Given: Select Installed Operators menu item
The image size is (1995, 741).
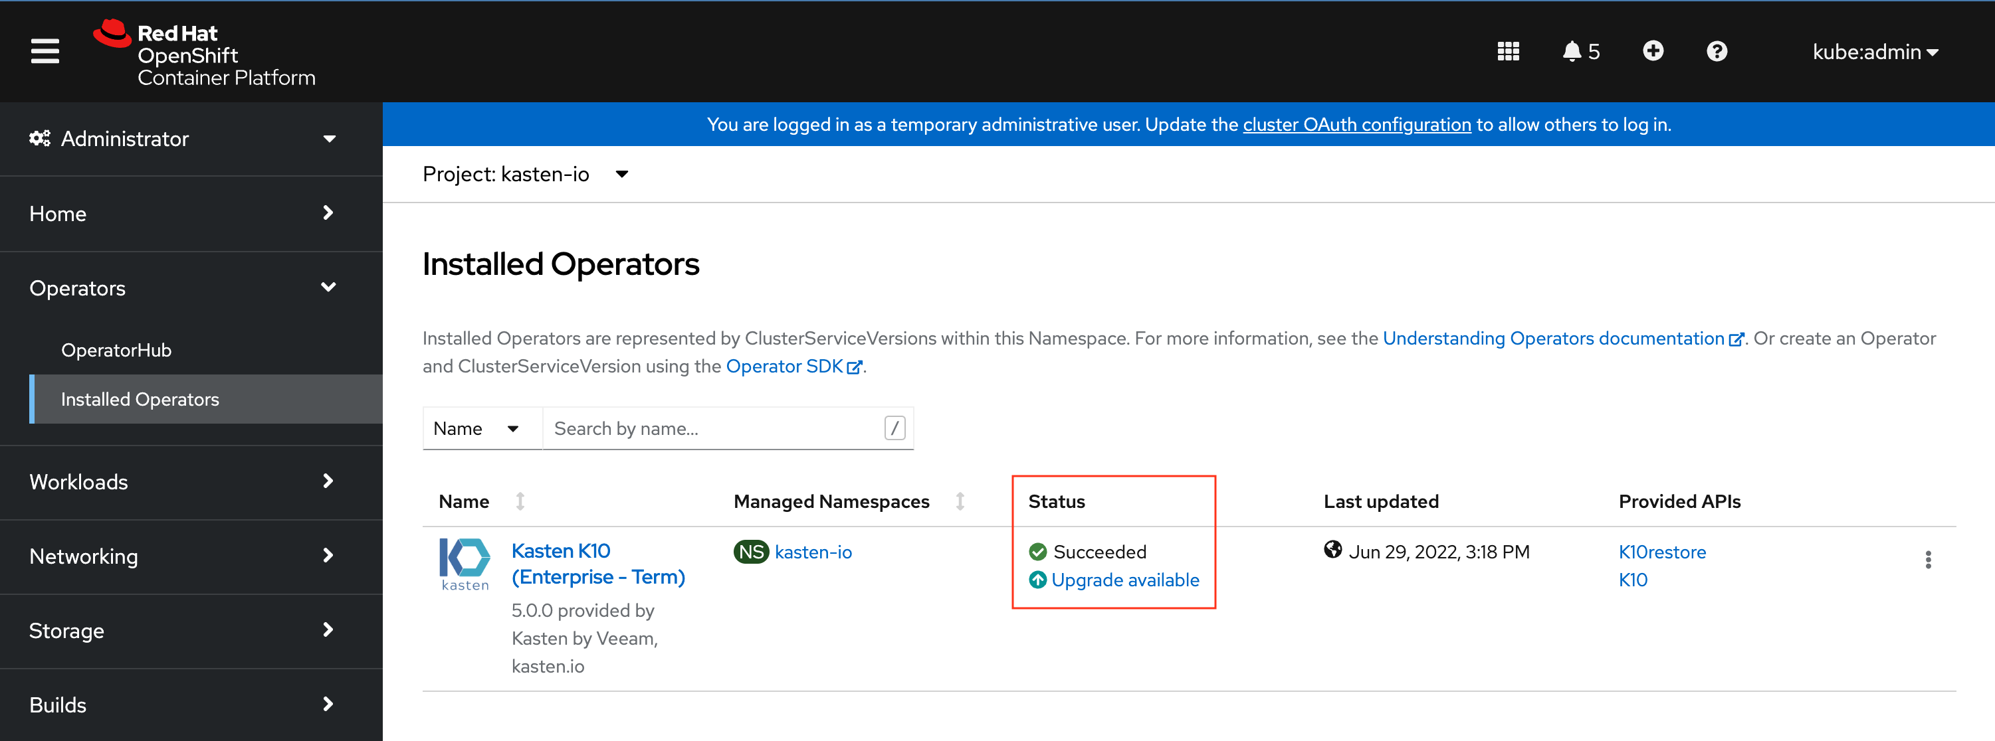Looking at the screenshot, I should tap(140, 399).
